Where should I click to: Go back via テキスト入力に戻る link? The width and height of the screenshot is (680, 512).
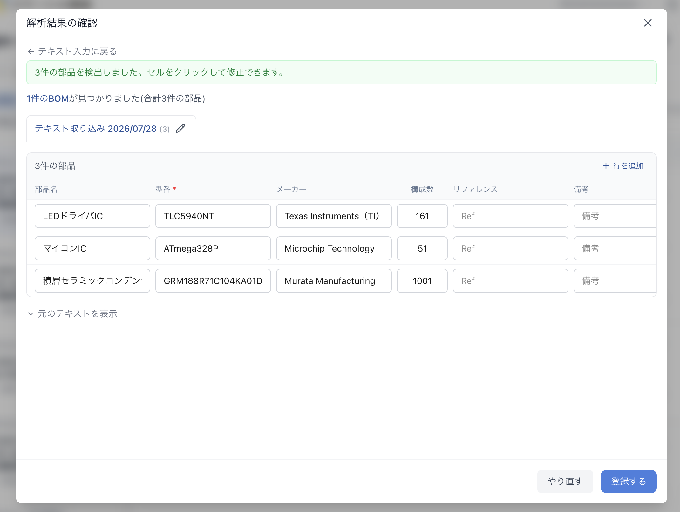point(72,51)
